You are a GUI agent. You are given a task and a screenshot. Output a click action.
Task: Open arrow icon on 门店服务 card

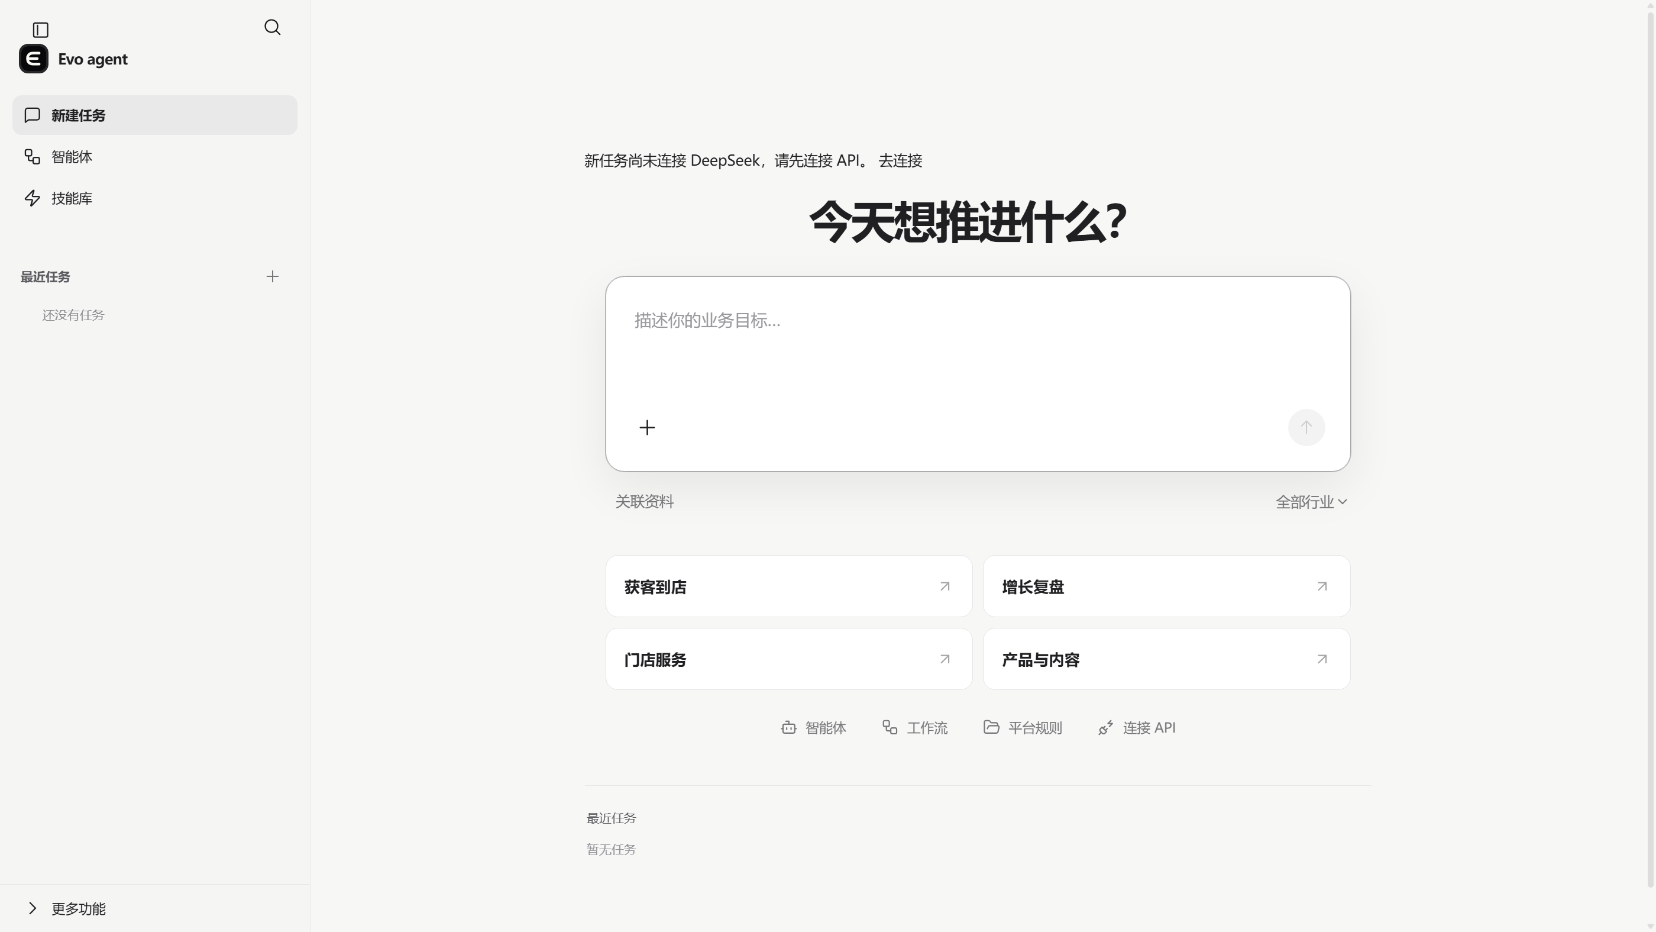pyautogui.click(x=945, y=659)
